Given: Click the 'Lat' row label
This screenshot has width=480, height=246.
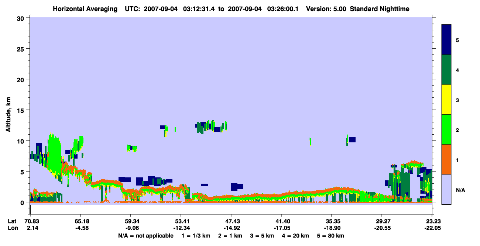Looking at the screenshot, I should tap(12, 221).
